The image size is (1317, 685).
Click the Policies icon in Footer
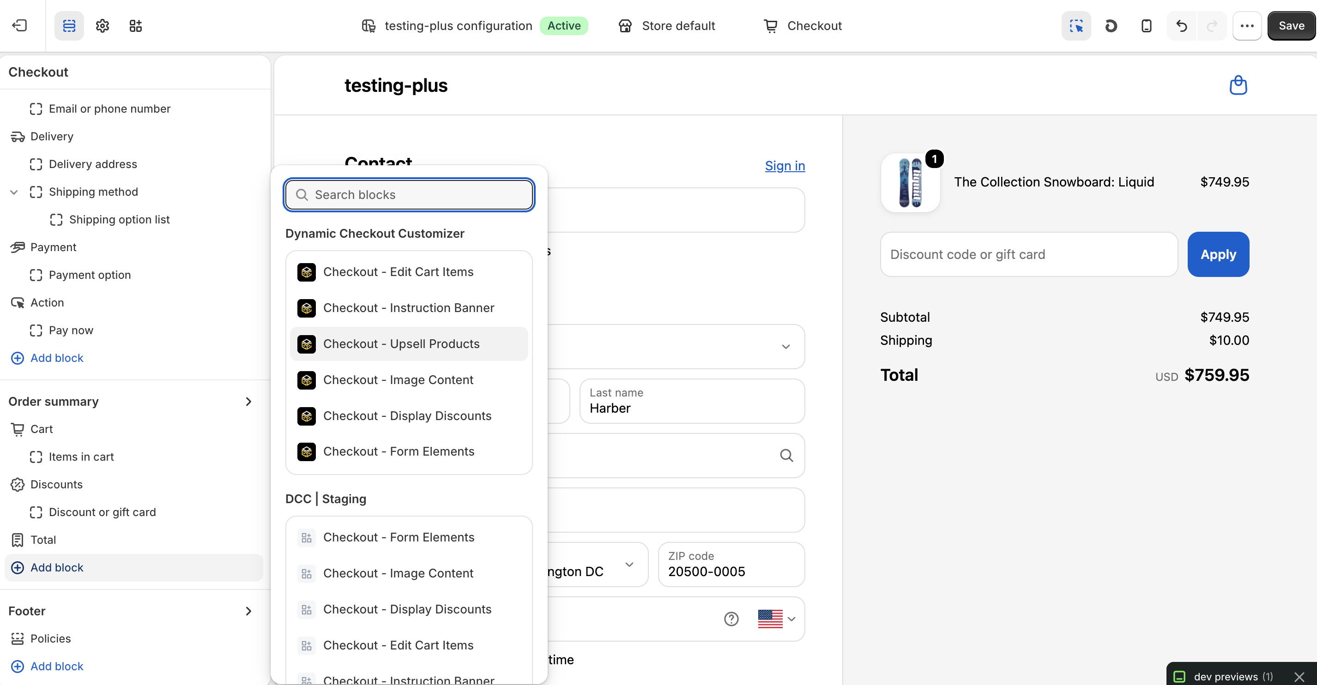click(x=18, y=638)
